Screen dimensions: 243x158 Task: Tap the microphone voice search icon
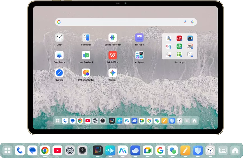tap(185, 22)
